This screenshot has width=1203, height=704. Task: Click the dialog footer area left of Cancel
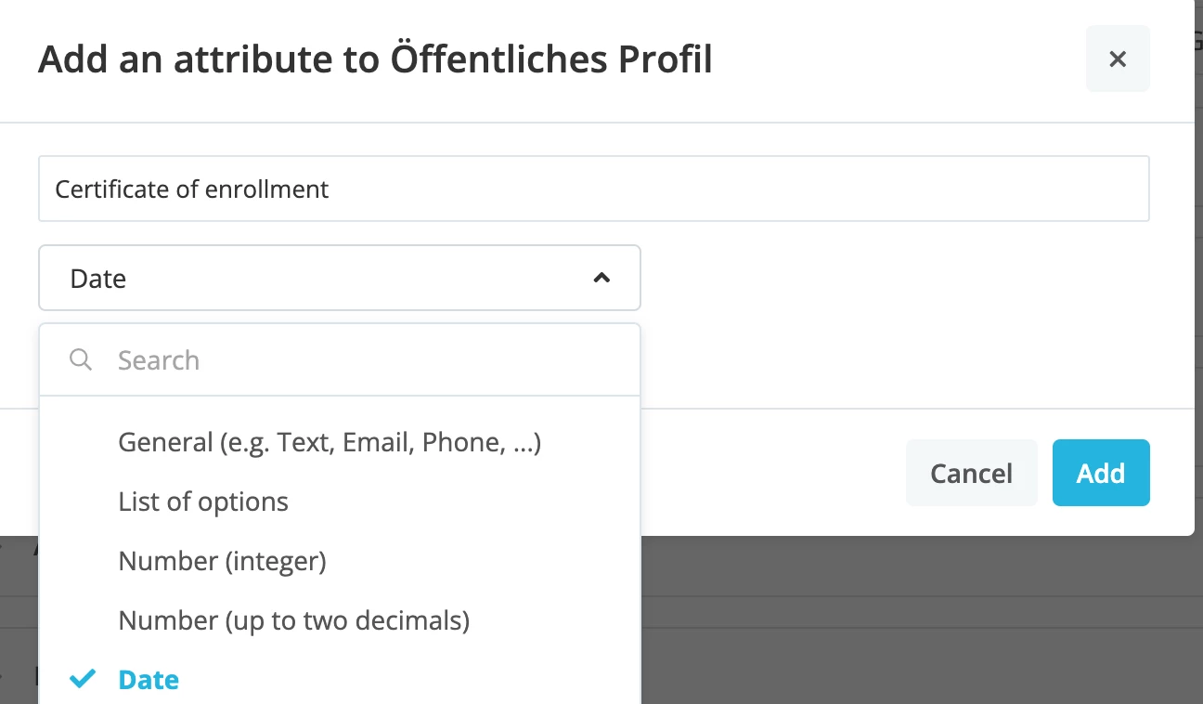coord(770,473)
